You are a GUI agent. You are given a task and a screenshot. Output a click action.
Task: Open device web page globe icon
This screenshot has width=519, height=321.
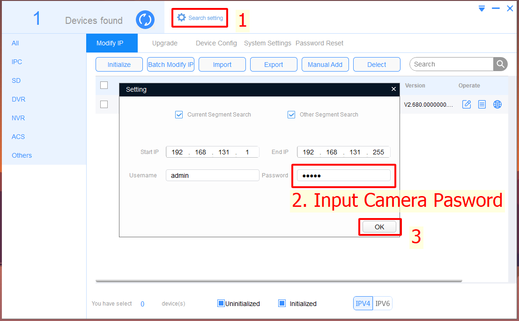tap(497, 104)
